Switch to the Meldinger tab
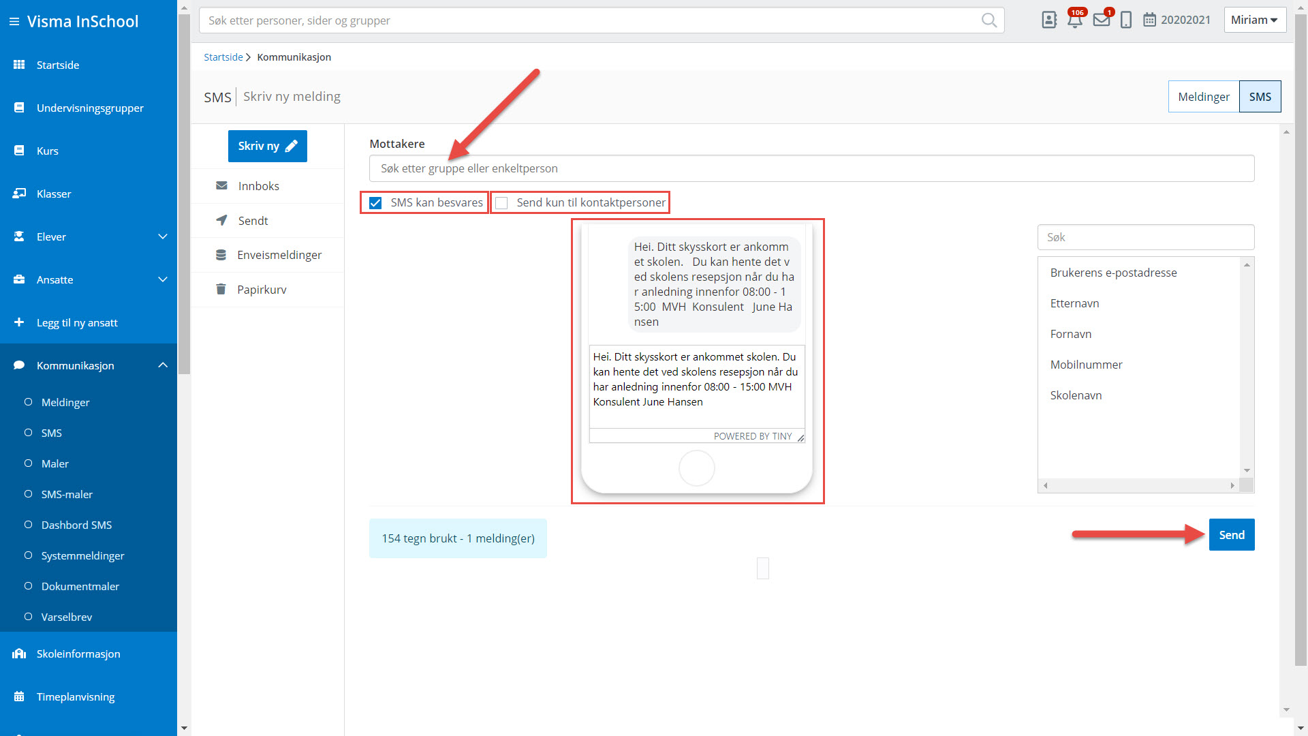The width and height of the screenshot is (1308, 736). coord(1203,97)
